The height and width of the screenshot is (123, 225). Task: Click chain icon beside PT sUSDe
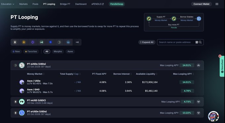pos(15,65)
